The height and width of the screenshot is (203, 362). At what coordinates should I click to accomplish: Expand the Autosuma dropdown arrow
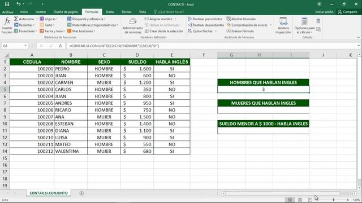click(x=37, y=19)
